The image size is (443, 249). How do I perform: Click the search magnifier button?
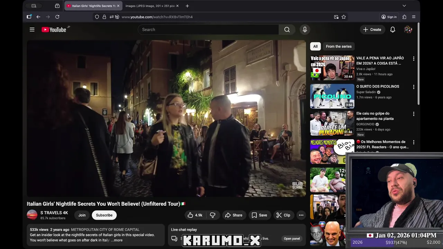coord(287,30)
